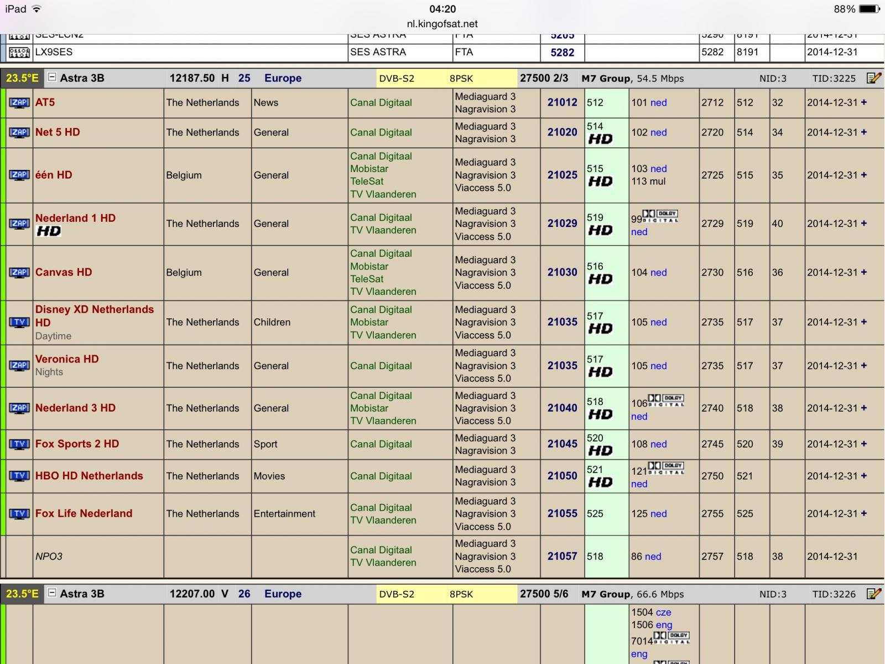Click the ZAP icon for Canvas HD
Image resolution: width=885 pixels, height=664 pixels.
[x=19, y=273]
